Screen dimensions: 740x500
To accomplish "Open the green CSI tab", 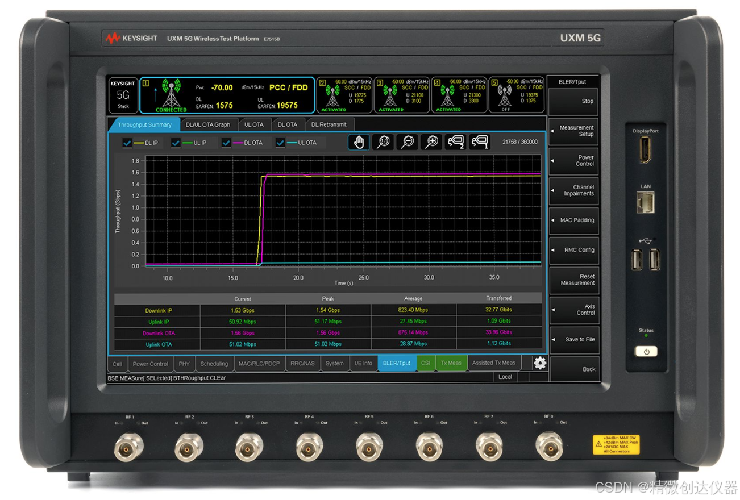I will (x=426, y=363).
